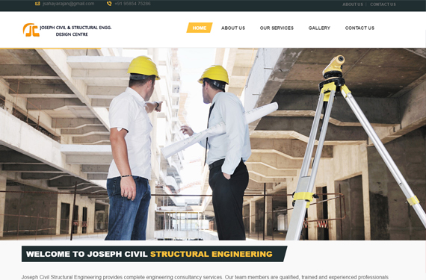Open the jsahayarajan@gmail.com email link
The width and height of the screenshot is (426, 280).
69,4
